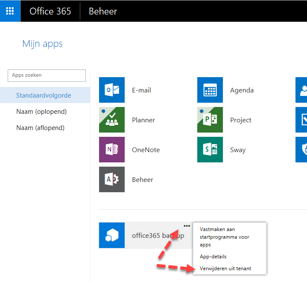Open the app launcher waffle icon
Screen dimensions: 307x283
pos(10,11)
